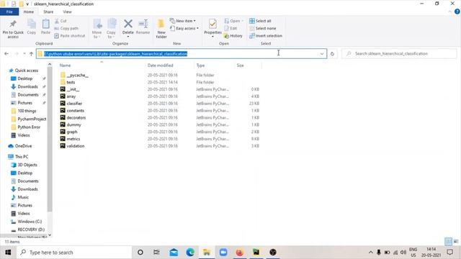The width and height of the screenshot is (461, 259).
Task: Open PycharmProject folder in sidebar
Action: (32, 119)
